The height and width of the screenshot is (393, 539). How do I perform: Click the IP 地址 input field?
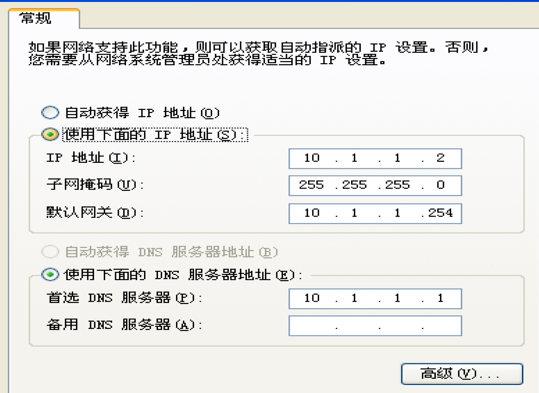click(375, 158)
